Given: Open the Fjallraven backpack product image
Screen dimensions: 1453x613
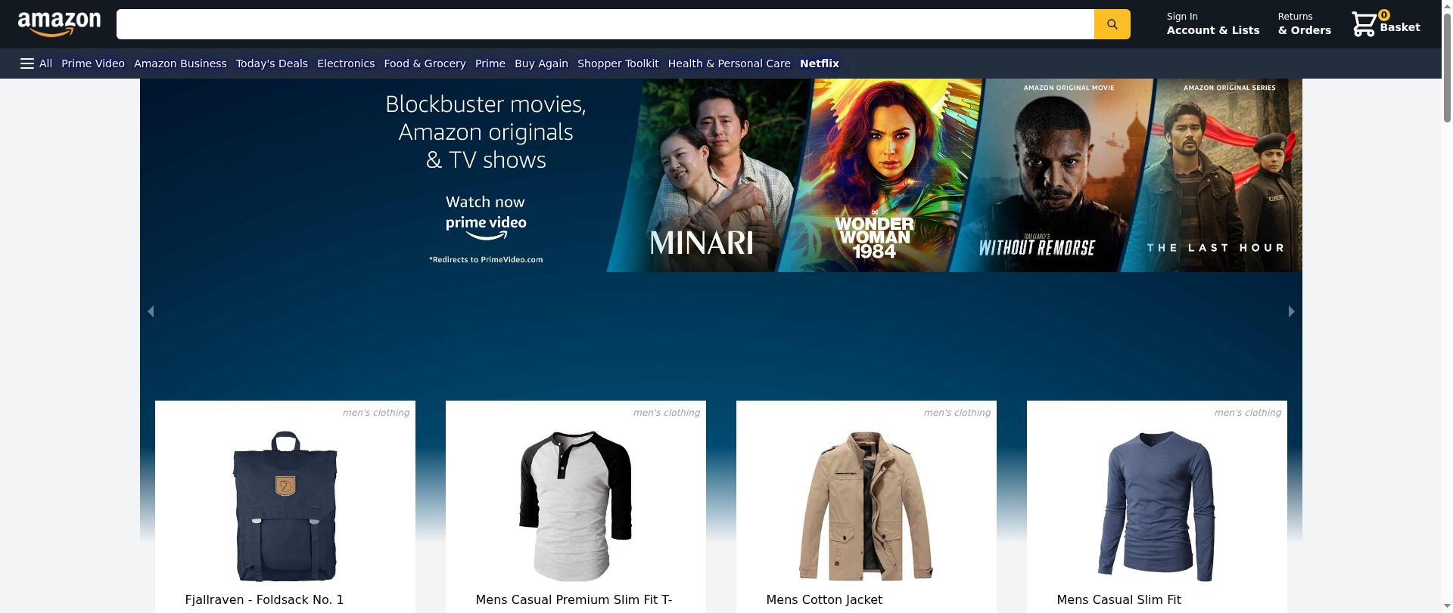Looking at the screenshot, I should coord(285,506).
